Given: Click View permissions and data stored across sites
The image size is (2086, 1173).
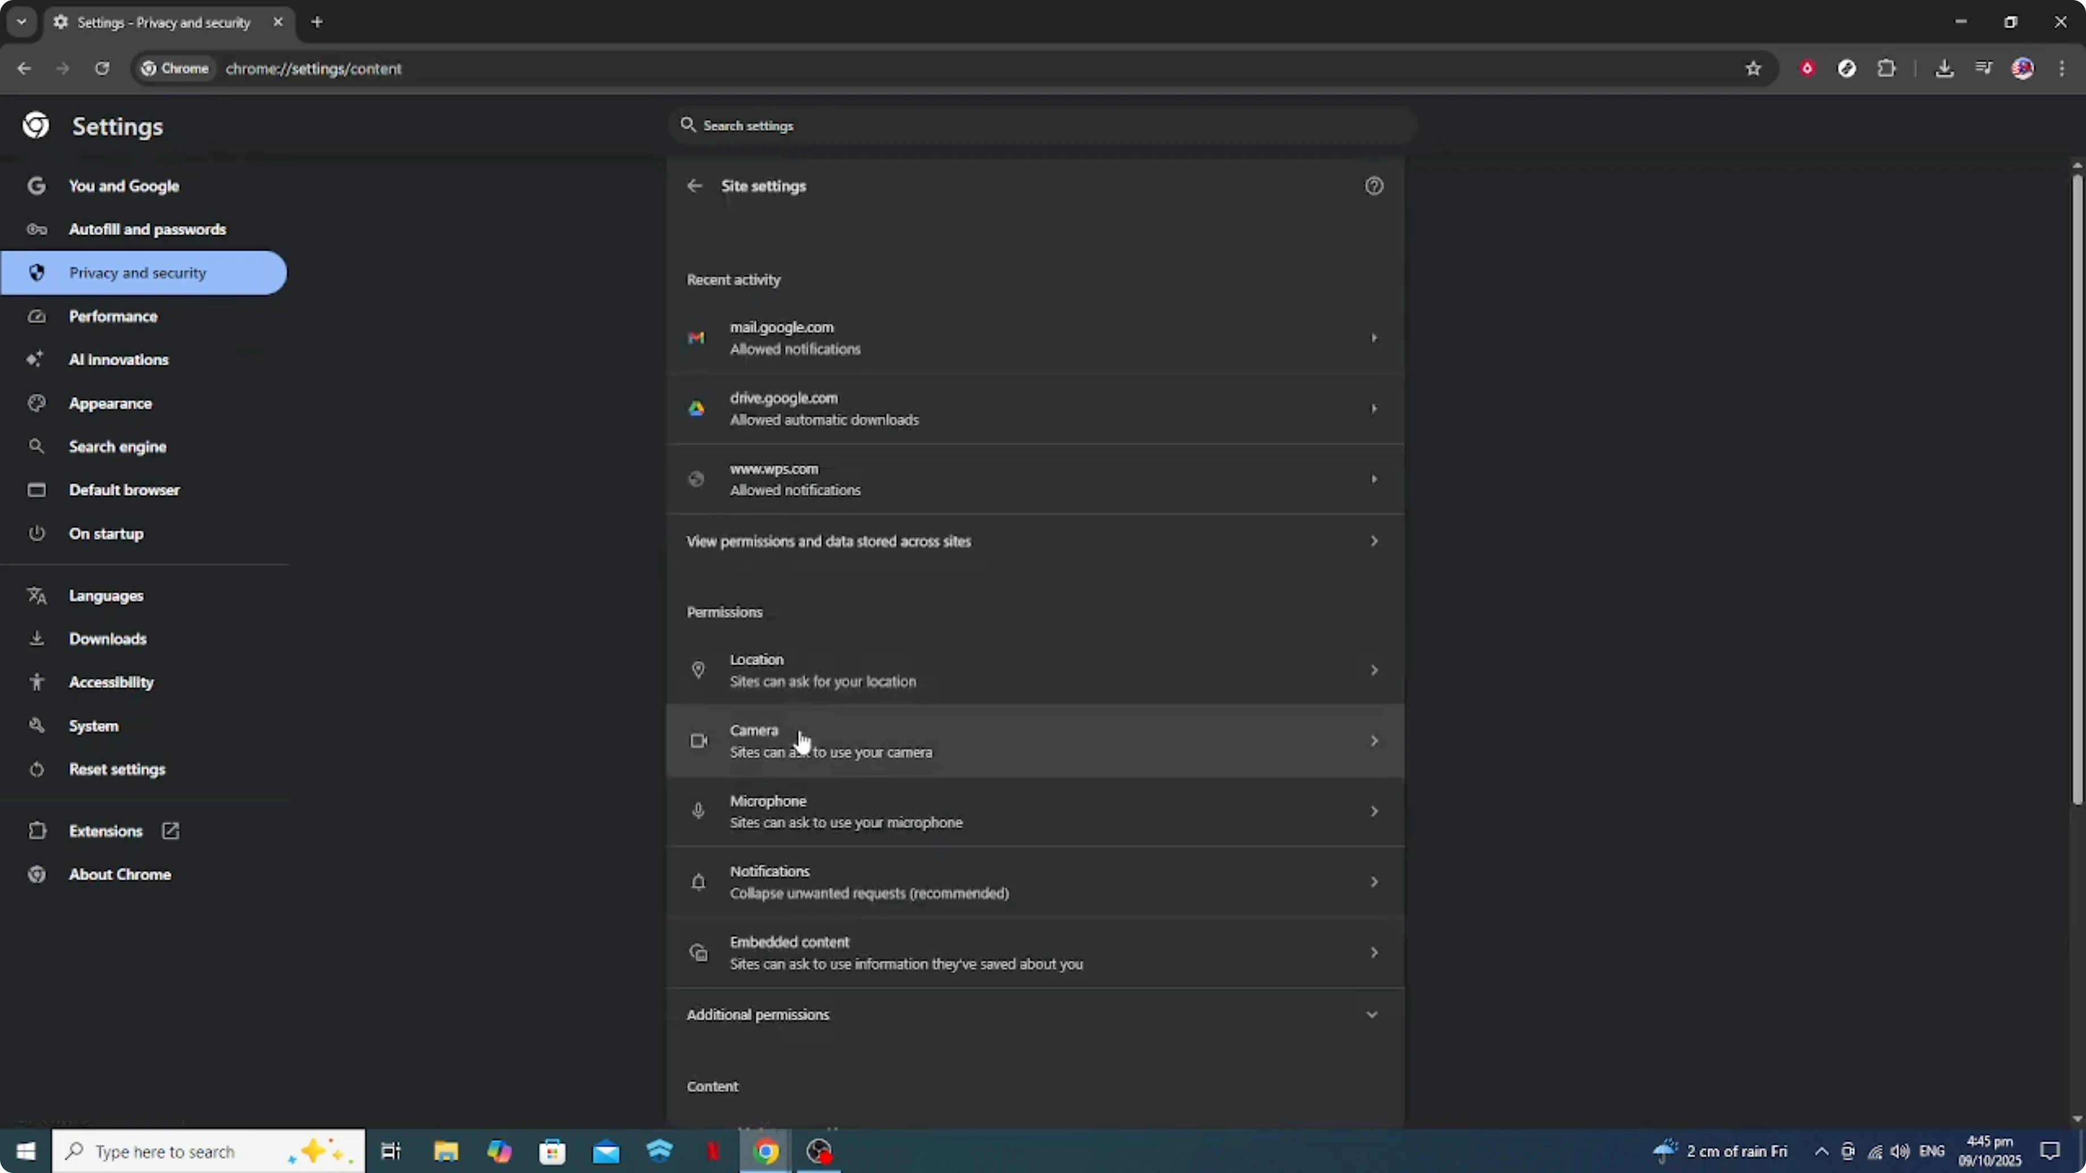Looking at the screenshot, I should (1035, 541).
